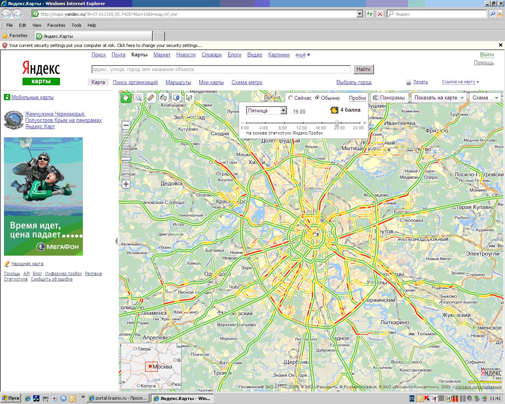Image resolution: width=505 pixels, height=404 pixels.
Task: Minimize the overview mini-map
Action: click(179, 346)
